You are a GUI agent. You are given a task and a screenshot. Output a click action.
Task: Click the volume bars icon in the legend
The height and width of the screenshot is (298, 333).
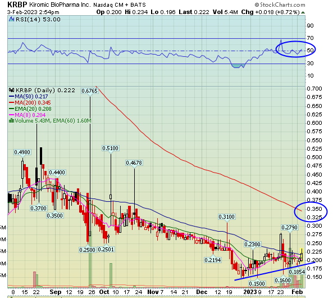click(x=11, y=120)
